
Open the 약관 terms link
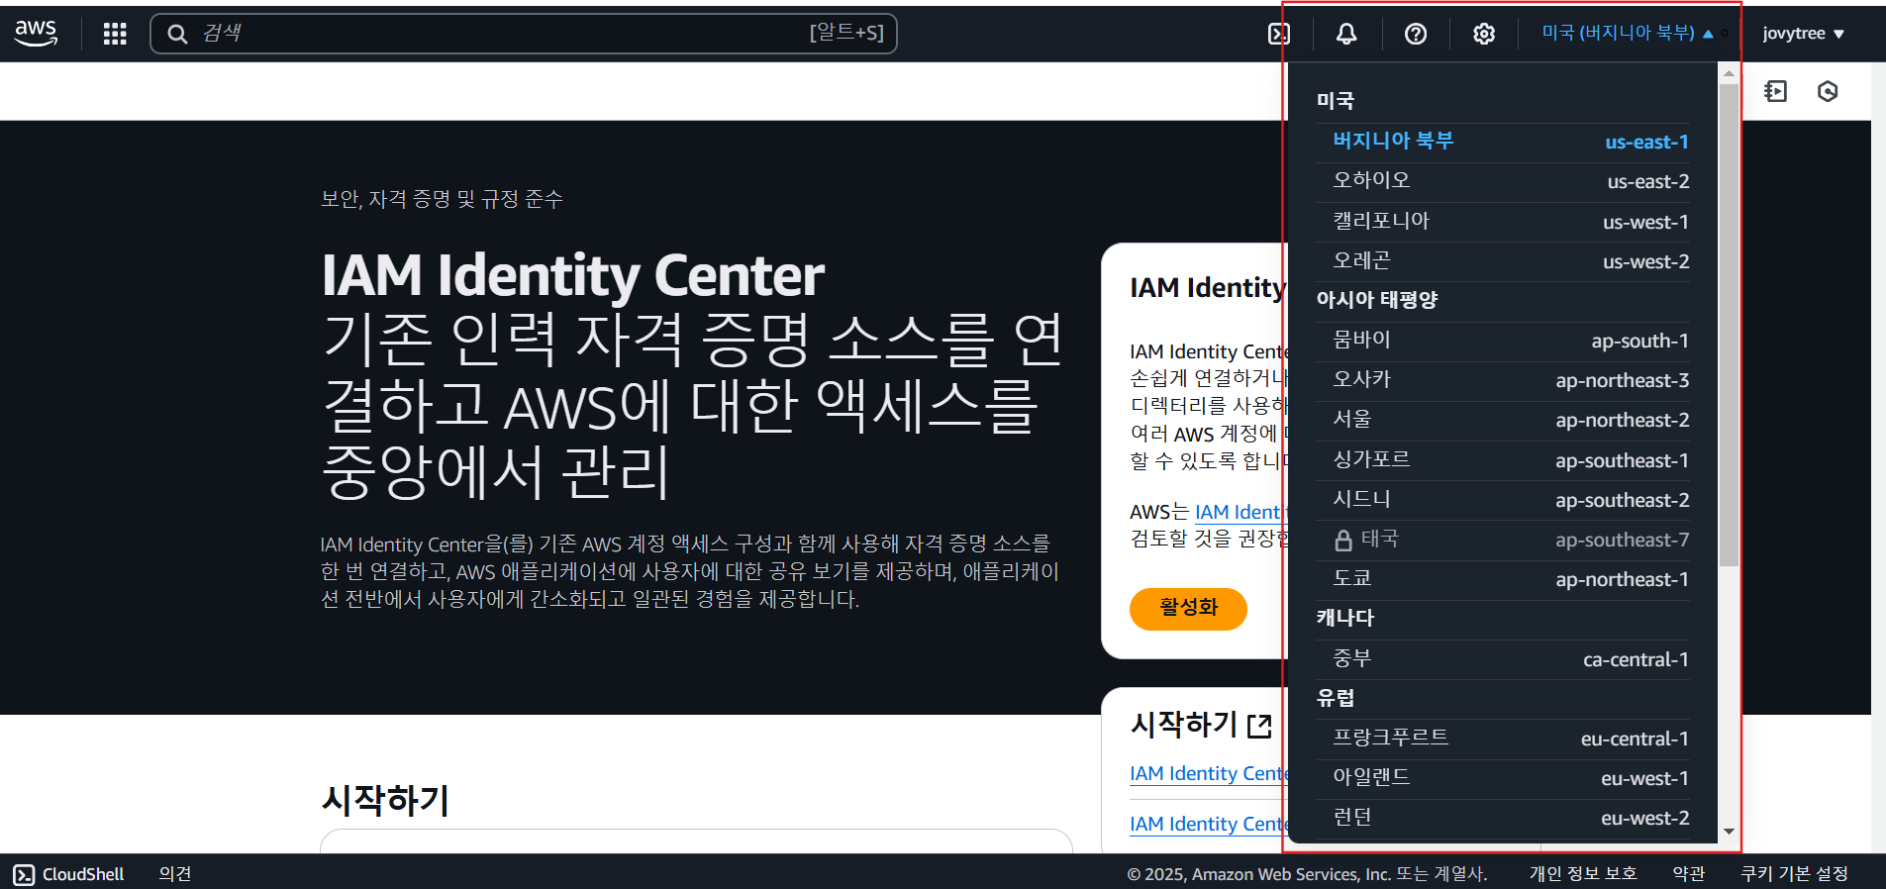(x=1689, y=874)
